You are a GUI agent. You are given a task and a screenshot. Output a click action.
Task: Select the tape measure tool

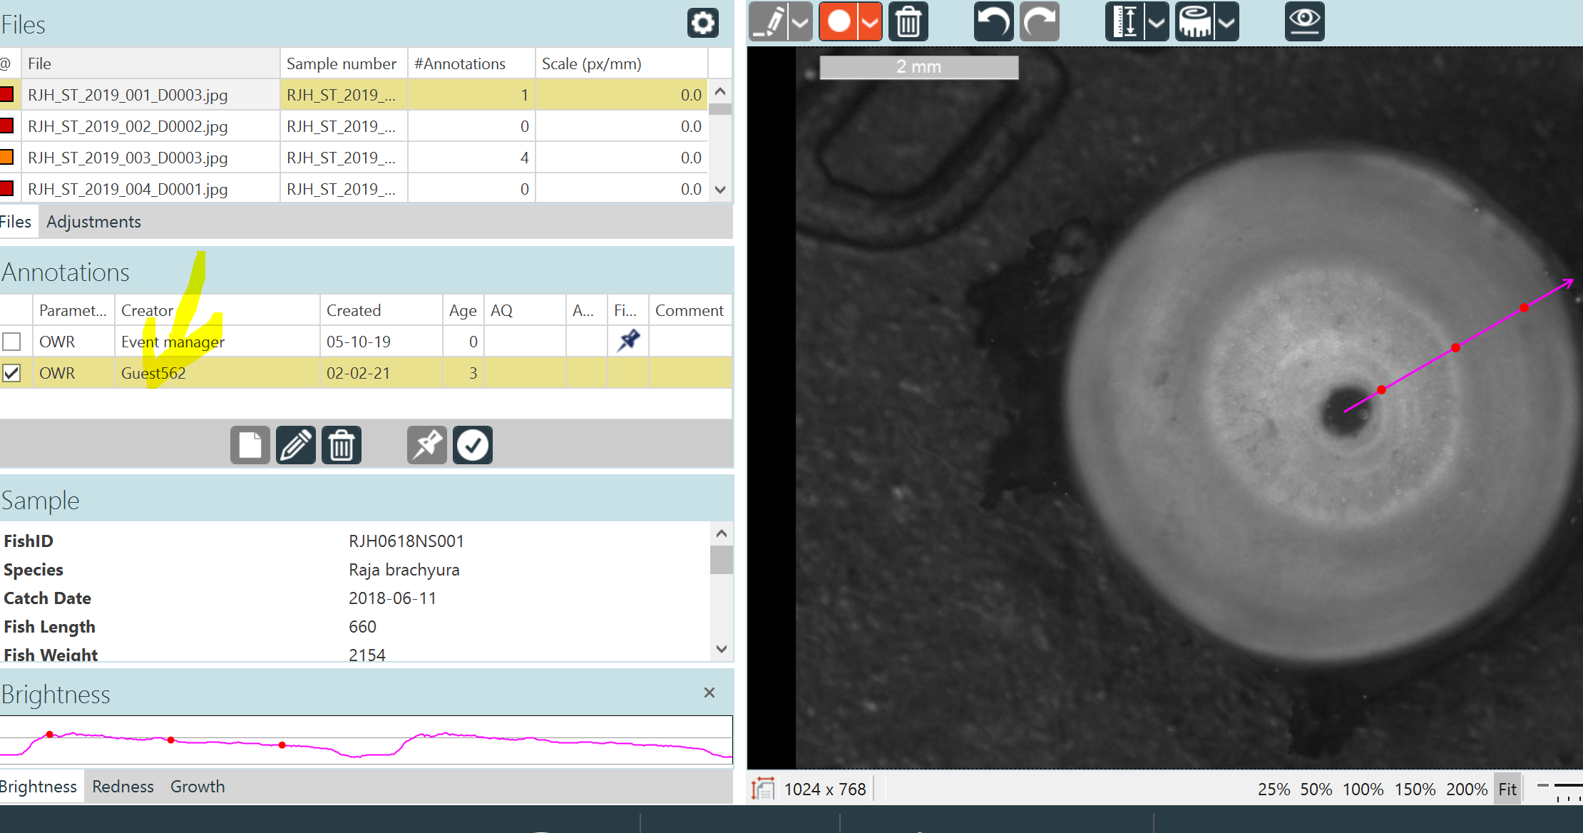click(1194, 21)
